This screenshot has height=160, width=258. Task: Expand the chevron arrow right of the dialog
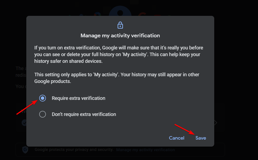click(x=216, y=123)
